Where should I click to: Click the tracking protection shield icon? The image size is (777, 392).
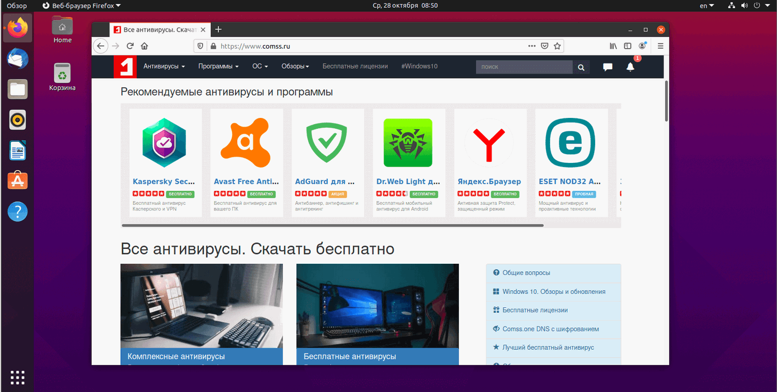click(x=201, y=46)
